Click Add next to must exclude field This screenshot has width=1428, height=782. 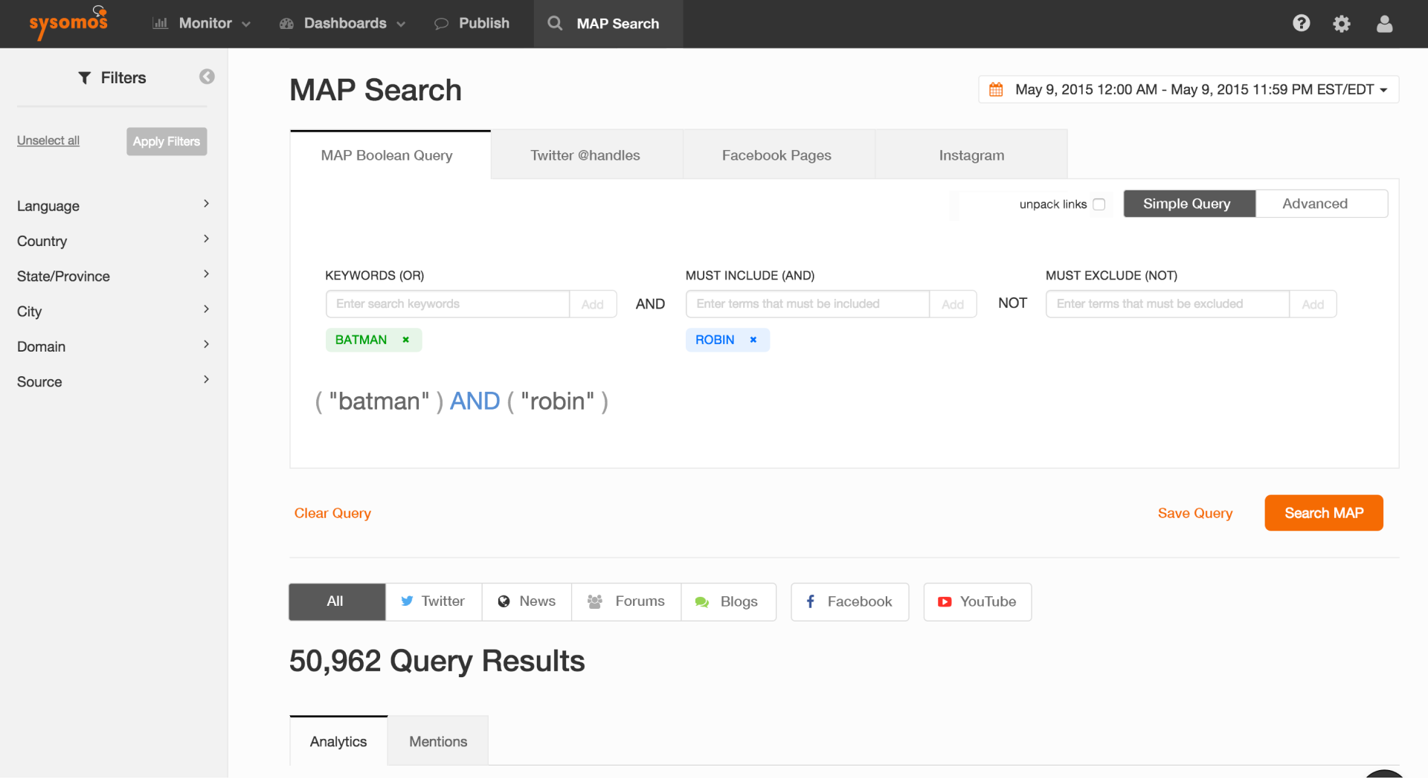1313,304
